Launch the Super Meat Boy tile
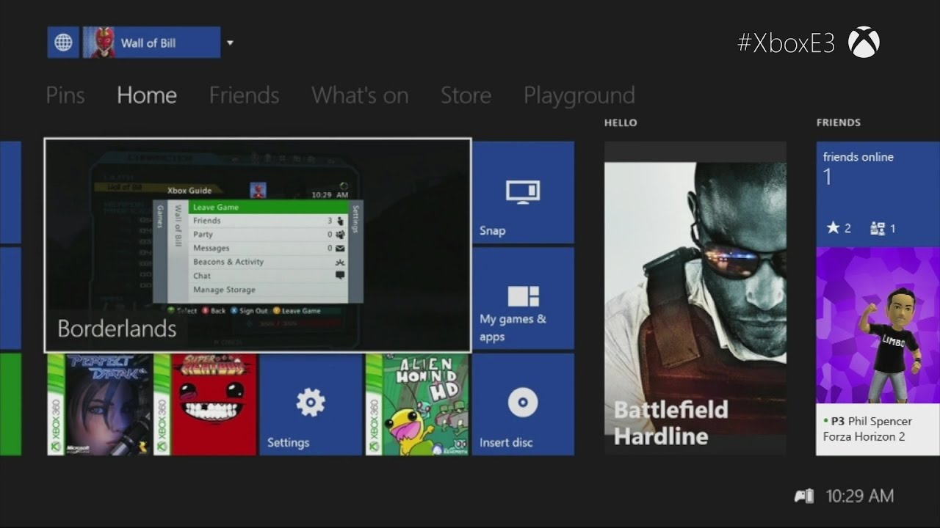940x528 pixels. pyautogui.click(x=206, y=405)
